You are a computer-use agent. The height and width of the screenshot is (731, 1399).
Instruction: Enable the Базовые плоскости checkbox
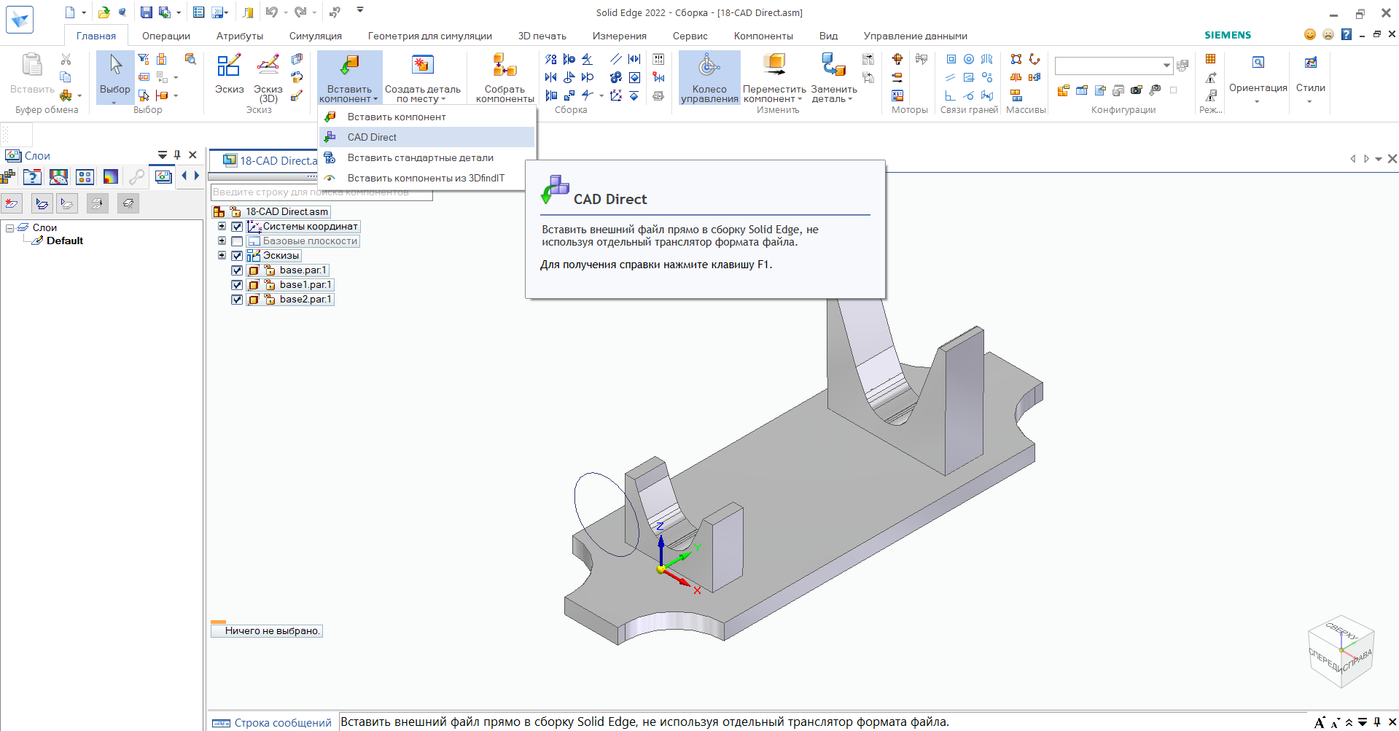pyautogui.click(x=237, y=241)
